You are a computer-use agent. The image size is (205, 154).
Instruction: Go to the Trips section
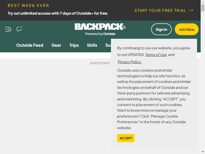pyautogui.click(x=74, y=45)
